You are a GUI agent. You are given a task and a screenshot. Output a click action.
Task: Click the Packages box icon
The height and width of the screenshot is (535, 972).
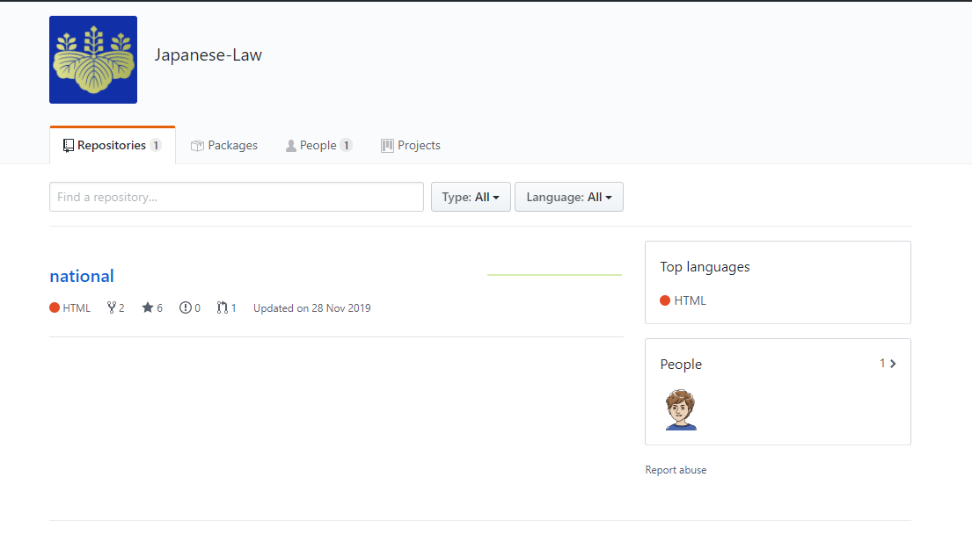(197, 146)
